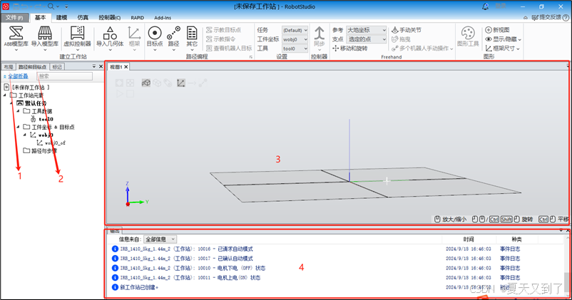572x300 pixels.
Task: Select 默认任务 tree item
Action: click(x=36, y=103)
